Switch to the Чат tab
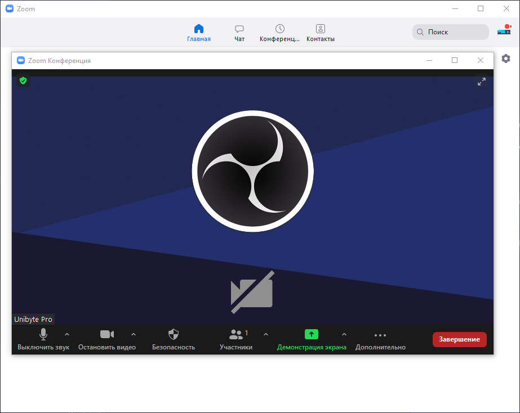This screenshot has width=520, height=413. [239, 33]
